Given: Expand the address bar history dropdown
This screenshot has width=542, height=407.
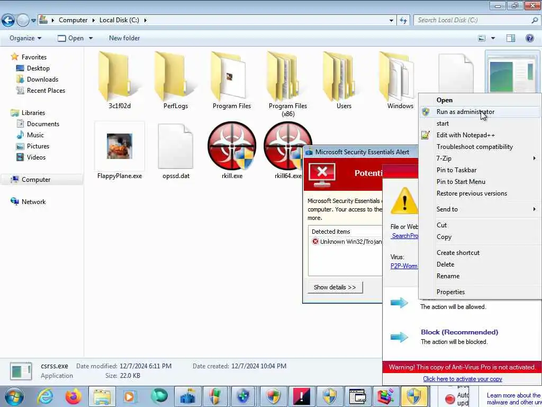Looking at the screenshot, I should (391, 21).
